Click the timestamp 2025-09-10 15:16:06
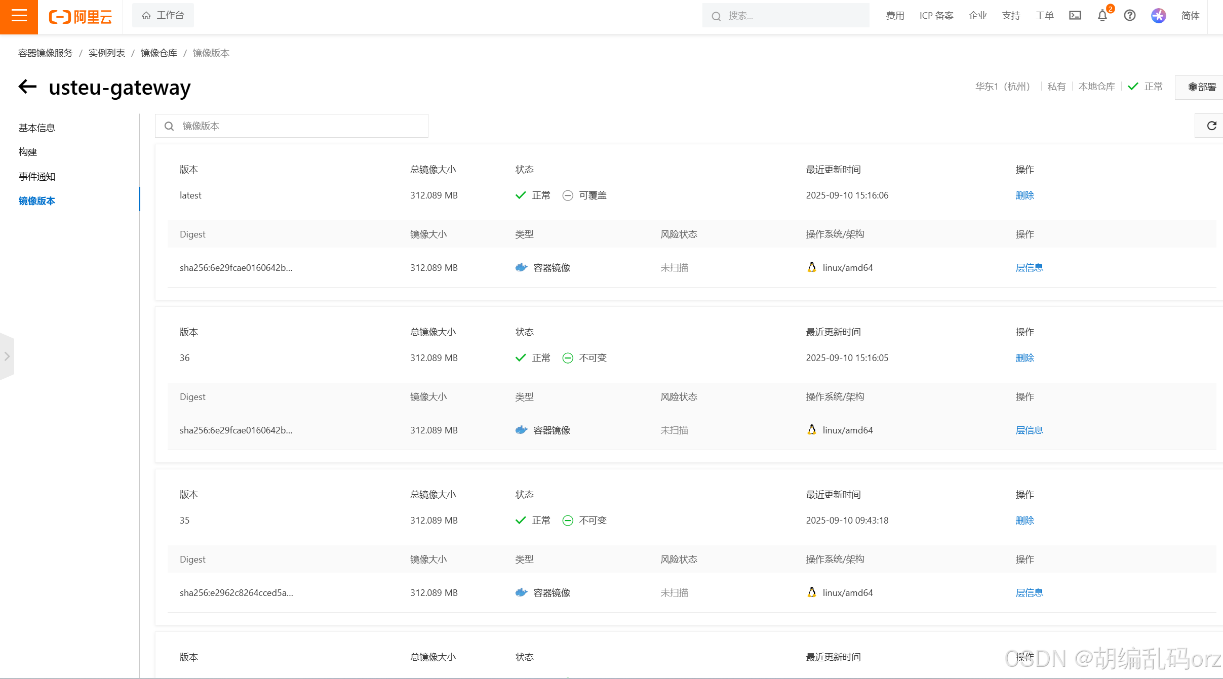Screen dimensions: 1223x679 pyautogui.click(x=847, y=195)
